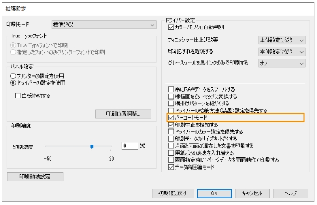The image size is (317, 205).
Task: Click キャンセル button
Action: coord(252,193)
